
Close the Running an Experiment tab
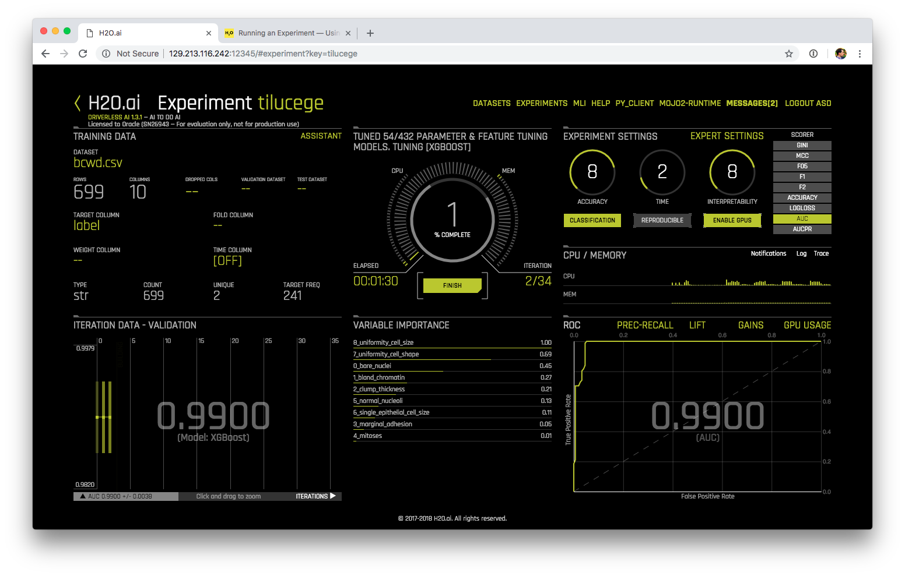pyautogui.click(x=348, y=33)
